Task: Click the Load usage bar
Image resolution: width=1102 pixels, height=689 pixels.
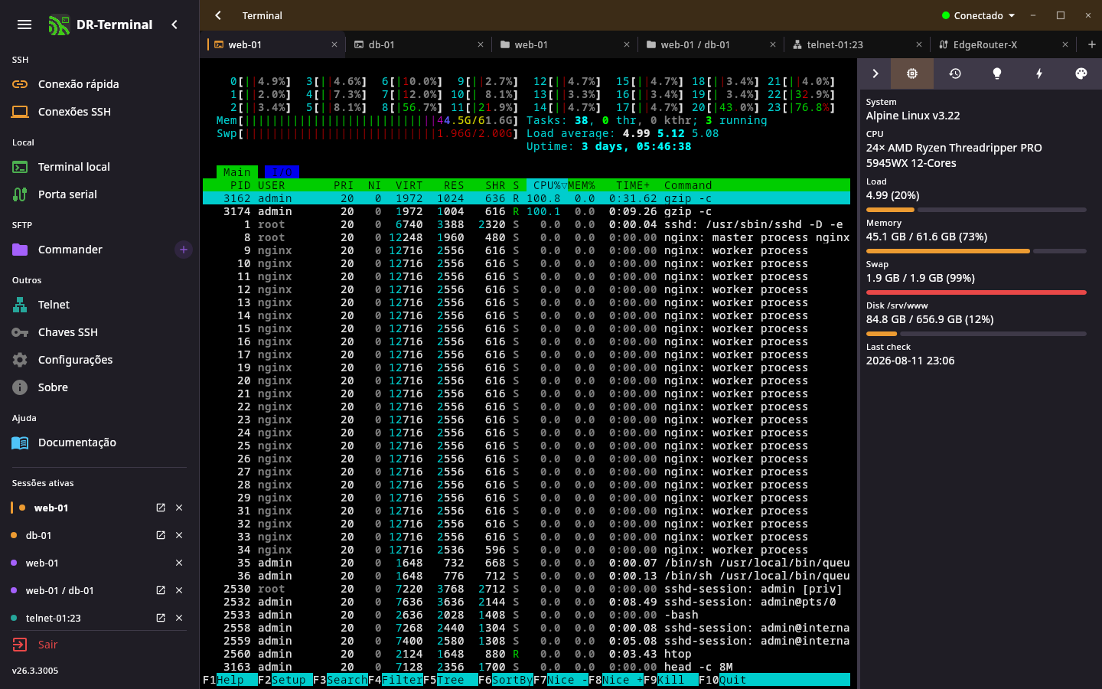Action: 976,210
